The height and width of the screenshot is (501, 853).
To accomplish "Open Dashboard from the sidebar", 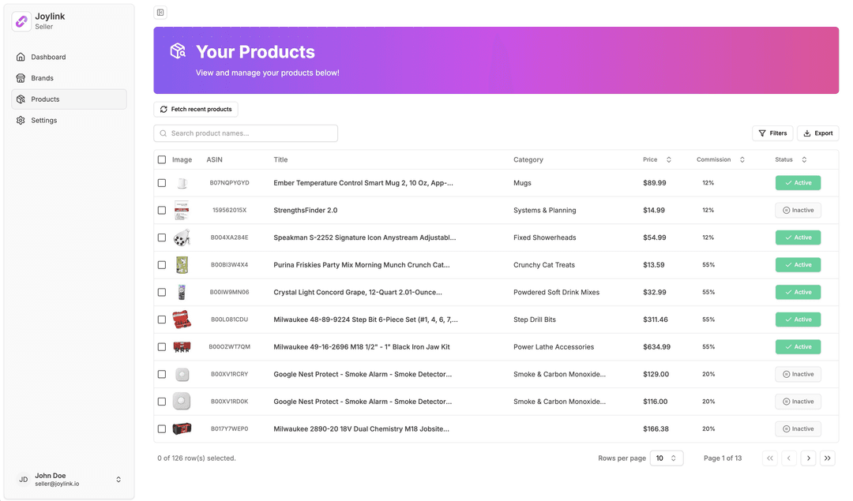I will 48,57.
